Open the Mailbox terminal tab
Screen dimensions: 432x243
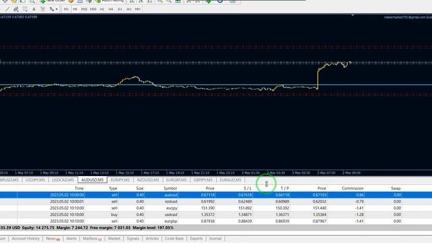(x=92, y=238)
